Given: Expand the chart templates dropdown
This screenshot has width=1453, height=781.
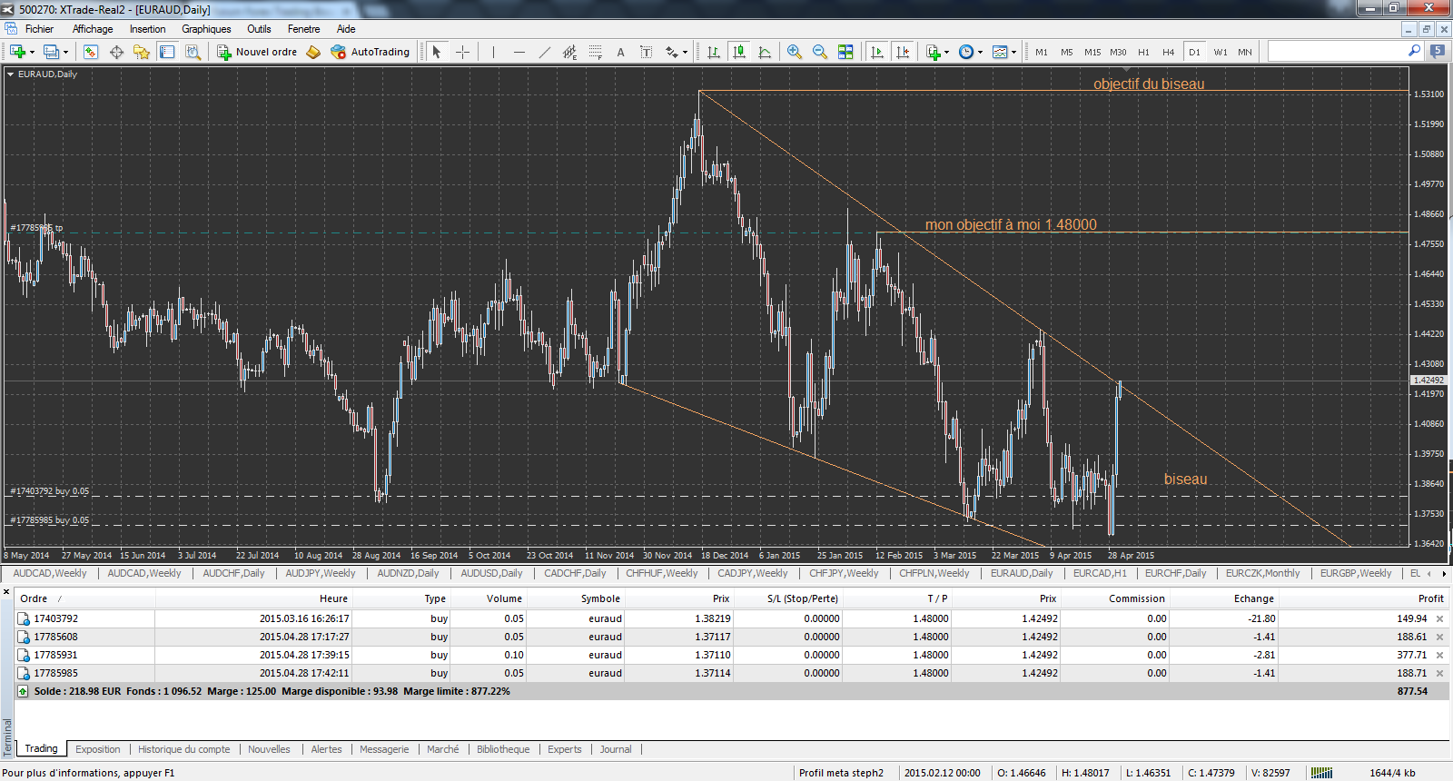Looking at the screenshot, I should [x=1013, y=52].
